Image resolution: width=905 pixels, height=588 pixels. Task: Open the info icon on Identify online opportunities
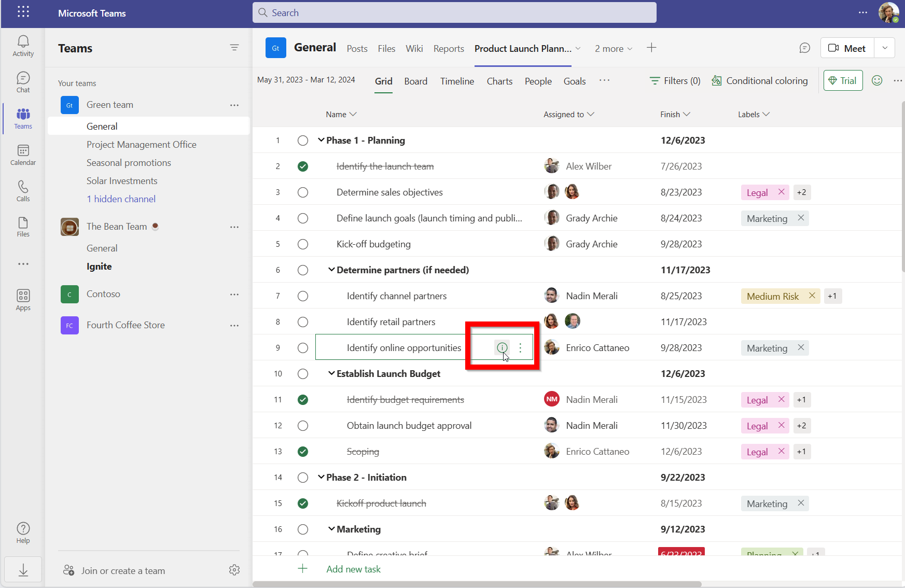point(502,347)
